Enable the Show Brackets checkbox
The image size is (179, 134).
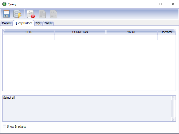(x=4, y=126)
